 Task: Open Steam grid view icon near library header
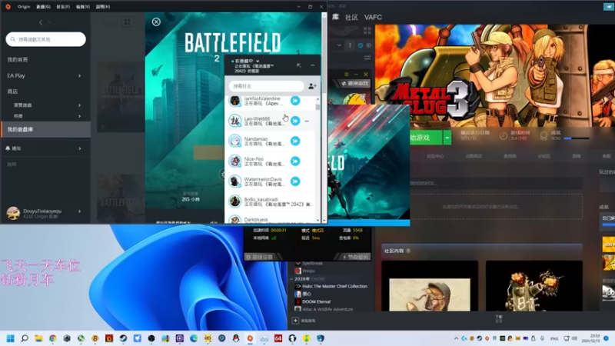(367, 30)
